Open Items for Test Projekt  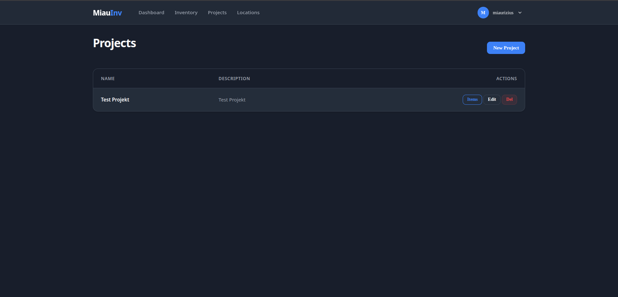coord(472,100)
